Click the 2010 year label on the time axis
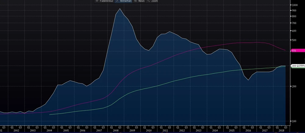Image resolution: width=305 pixels, height=133 pixels. point(149,130)
